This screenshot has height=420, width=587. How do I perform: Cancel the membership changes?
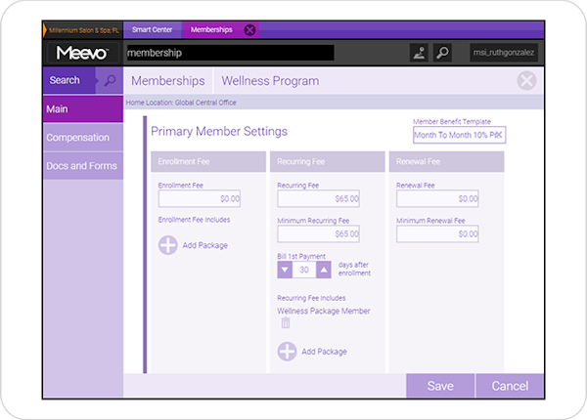coord(510,386)
